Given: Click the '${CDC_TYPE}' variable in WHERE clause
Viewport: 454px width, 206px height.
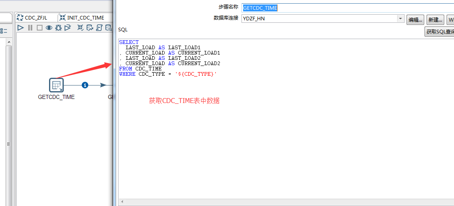Looking at the screenshot, I should coord(196,74).
